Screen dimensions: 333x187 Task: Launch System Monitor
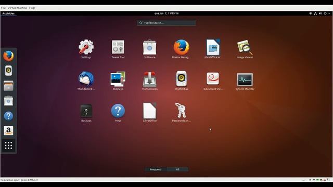pos(245,79)
